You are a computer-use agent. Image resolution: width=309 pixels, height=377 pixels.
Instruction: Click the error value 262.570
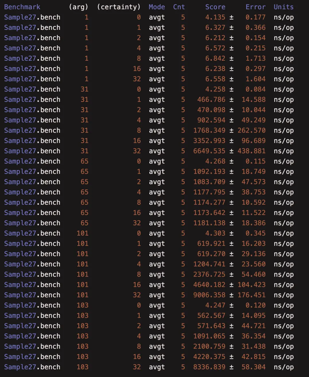(251, 130)
